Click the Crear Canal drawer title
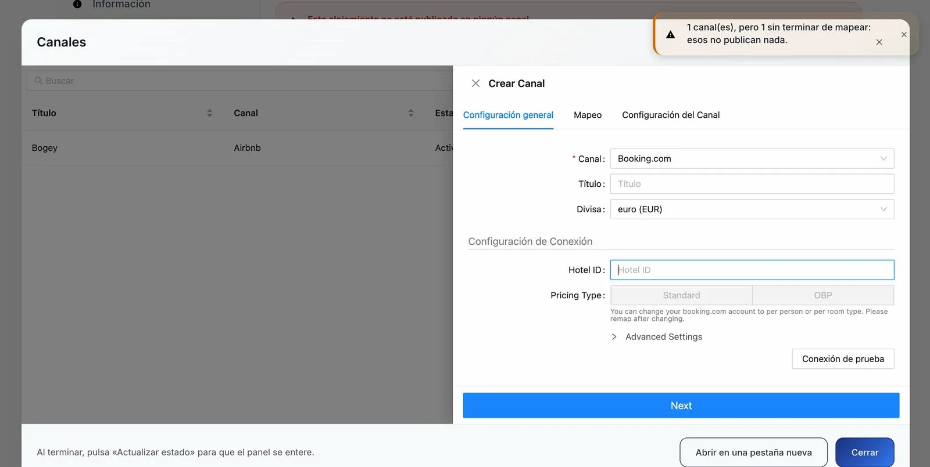 [516, 84]
